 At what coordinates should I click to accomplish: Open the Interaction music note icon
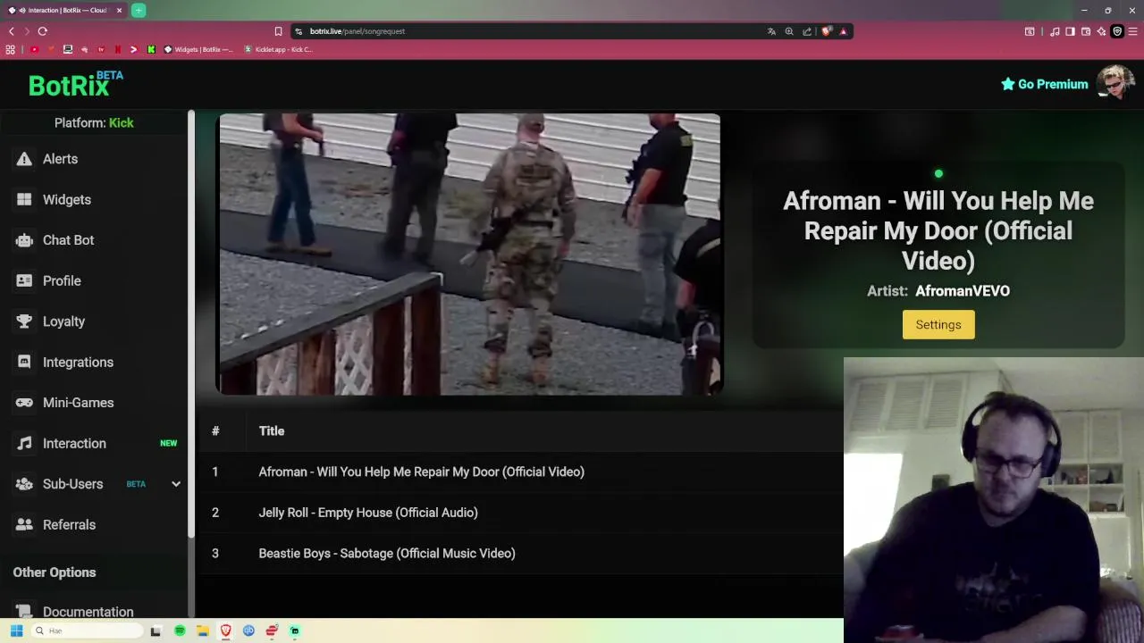[x=24, y=443]
